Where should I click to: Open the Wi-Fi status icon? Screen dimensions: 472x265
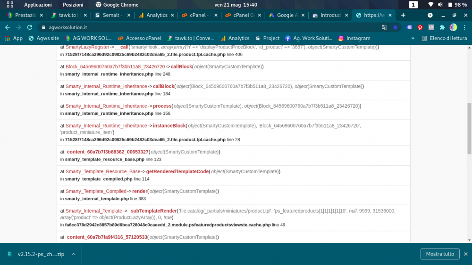(430, 5)
